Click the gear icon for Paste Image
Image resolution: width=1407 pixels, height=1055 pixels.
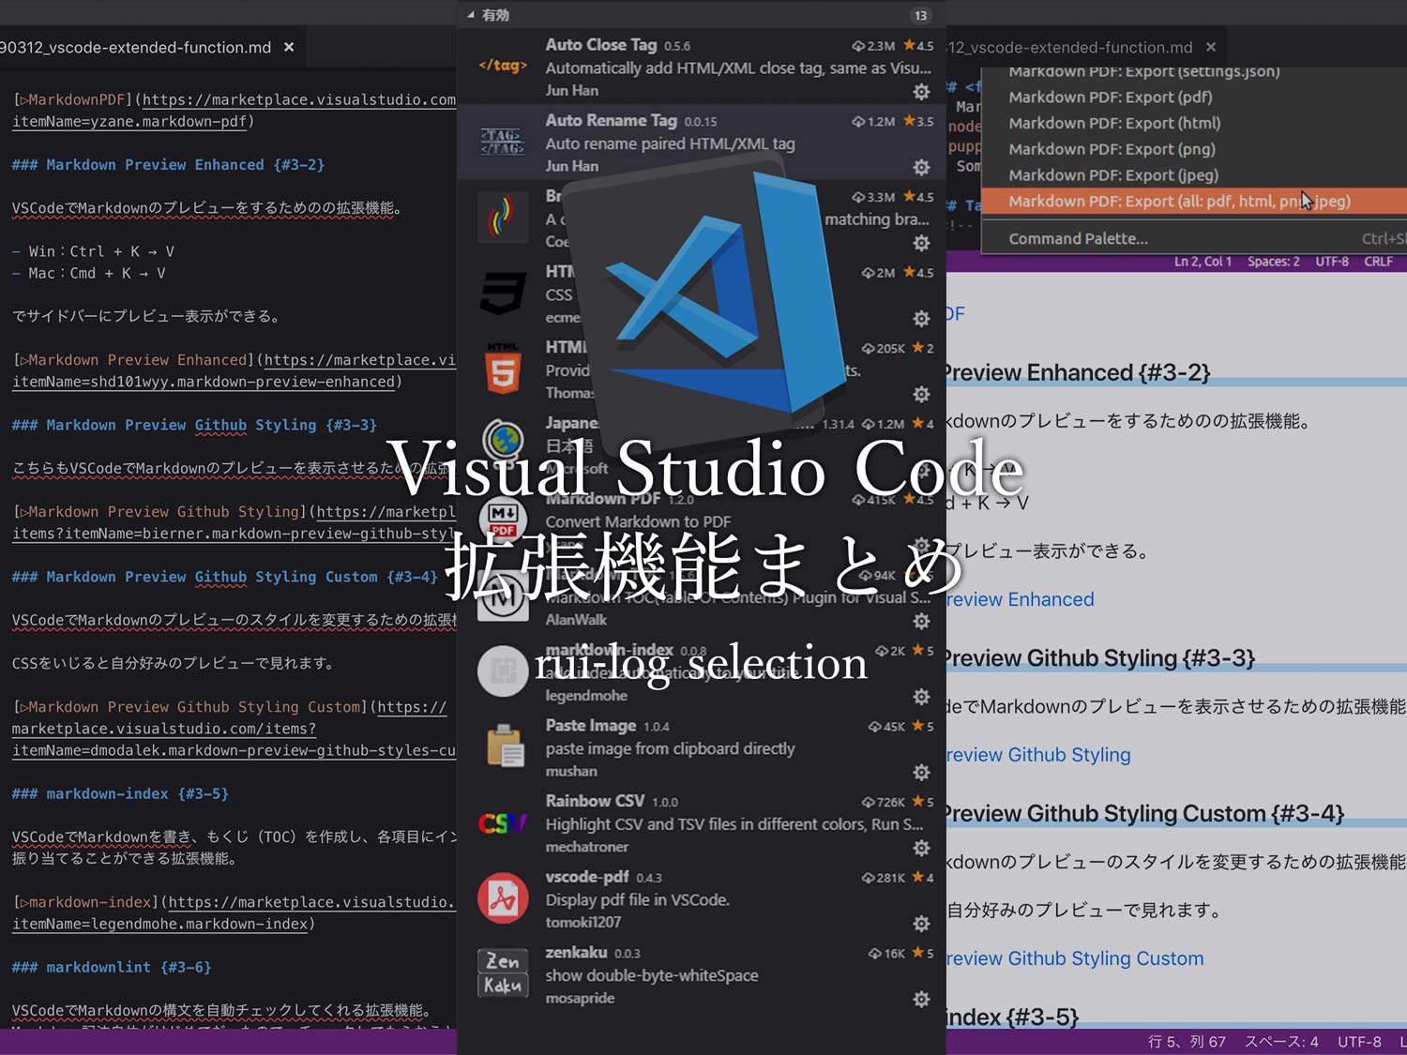coord(921,773)
